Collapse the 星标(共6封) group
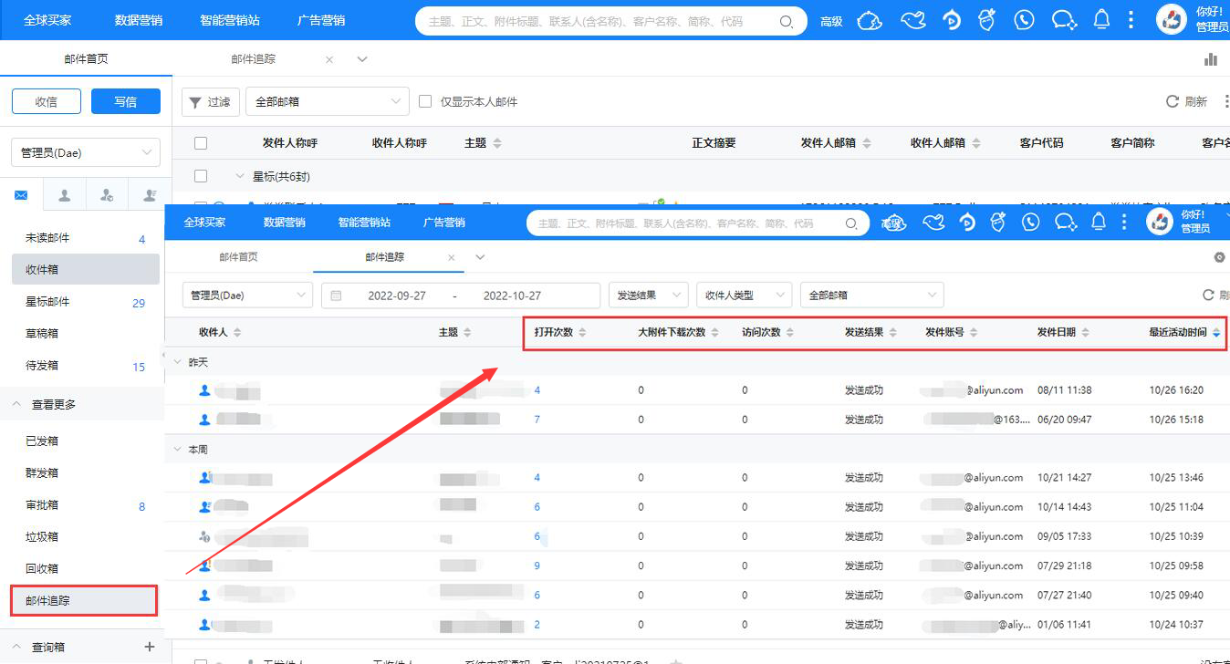 (x=240, y=176)
